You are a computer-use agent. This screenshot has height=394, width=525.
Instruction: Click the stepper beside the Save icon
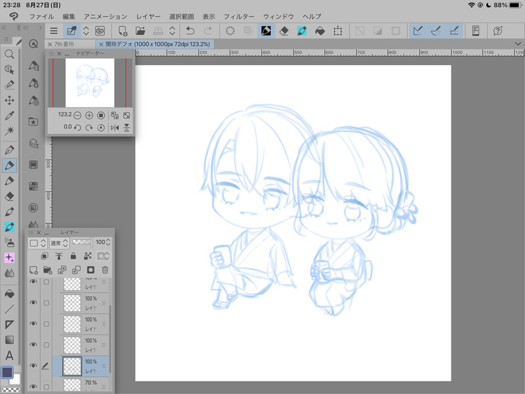point(172,31)
